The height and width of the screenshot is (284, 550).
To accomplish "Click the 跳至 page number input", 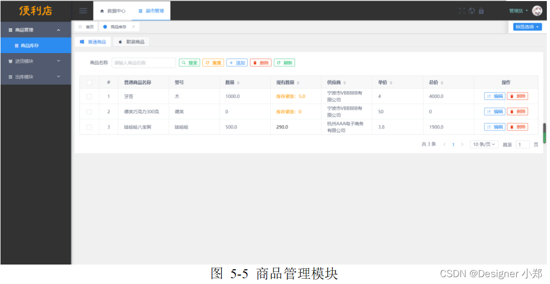I will point(523,144).
